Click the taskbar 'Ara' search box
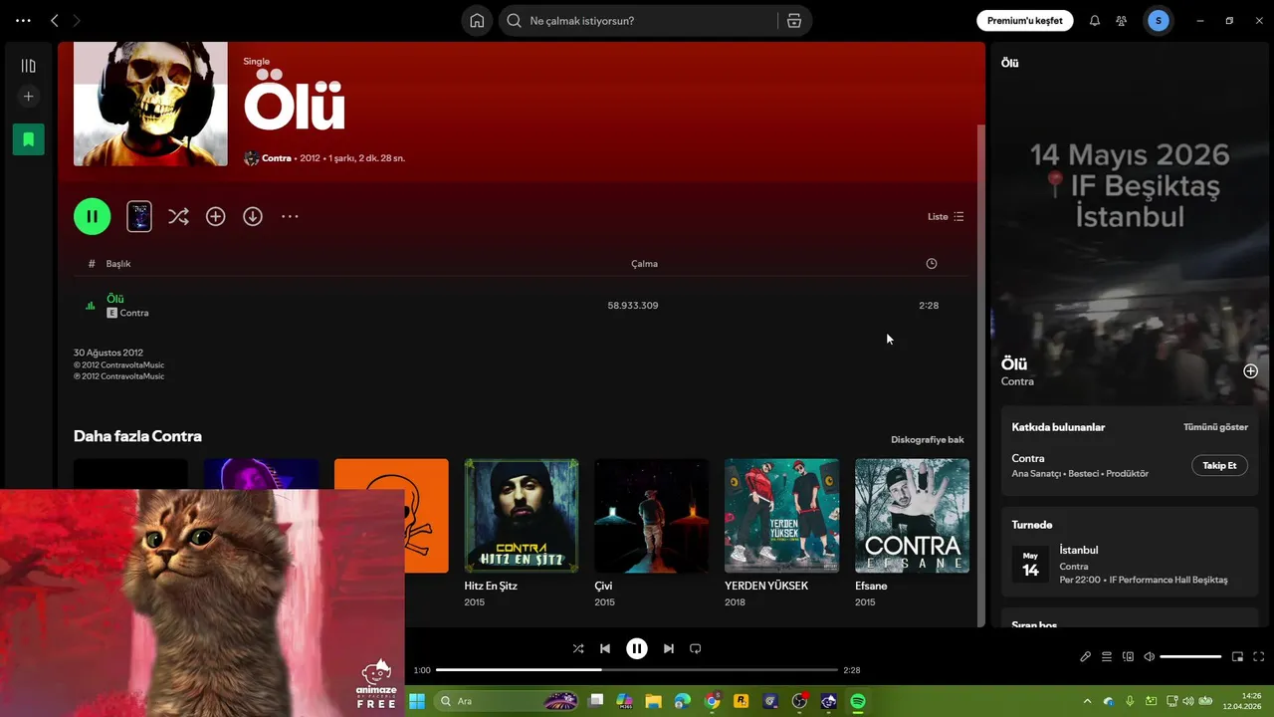This screenshot has width=1274, height=717. [x=509, y=701]
